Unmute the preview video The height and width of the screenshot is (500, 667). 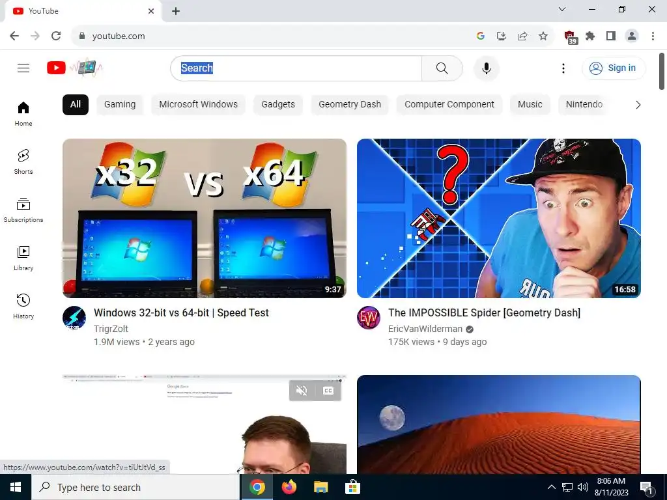point(302,391)
